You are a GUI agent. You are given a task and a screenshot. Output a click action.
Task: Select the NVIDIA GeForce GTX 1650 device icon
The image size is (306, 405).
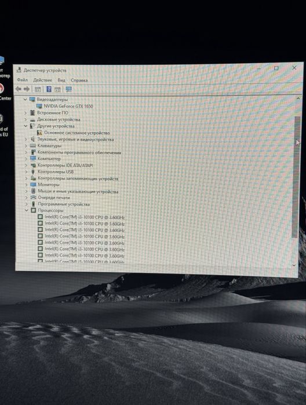pos(39,106)
